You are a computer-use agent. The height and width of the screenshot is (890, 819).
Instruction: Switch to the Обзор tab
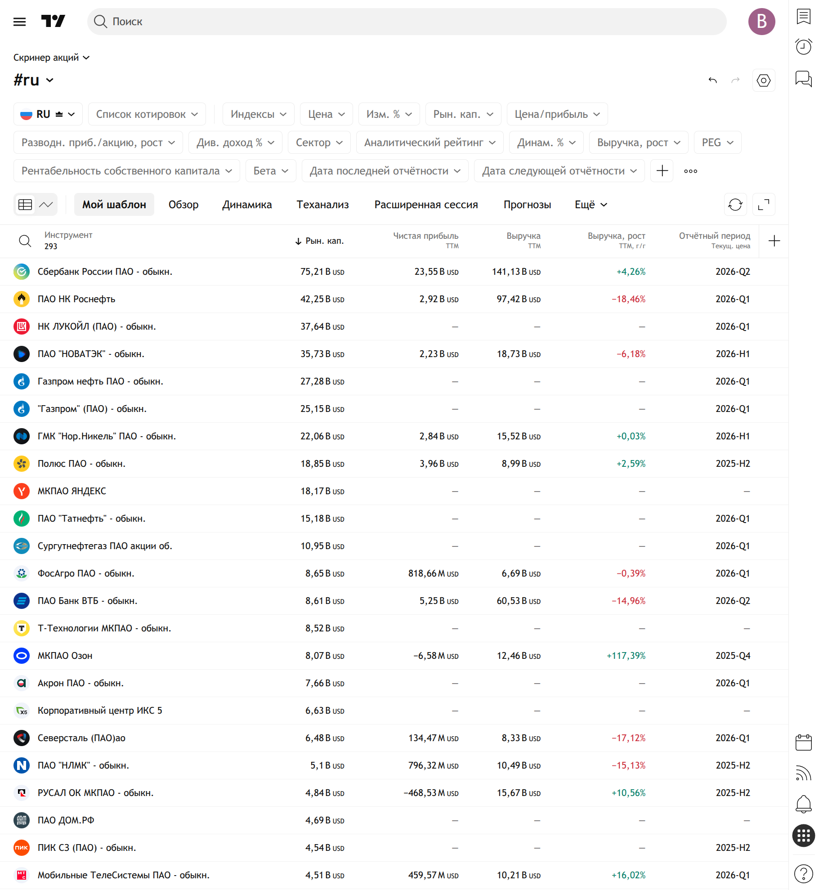click(x=183, y=205)
